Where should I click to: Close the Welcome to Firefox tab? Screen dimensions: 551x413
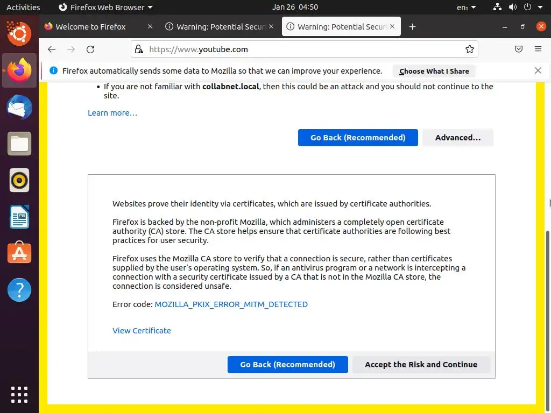tap(150, 27)
